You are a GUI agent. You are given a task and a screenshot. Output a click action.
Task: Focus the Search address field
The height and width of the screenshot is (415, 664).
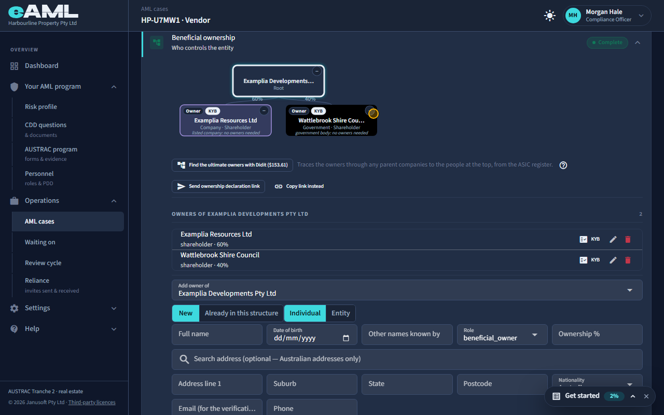(407, 359)
